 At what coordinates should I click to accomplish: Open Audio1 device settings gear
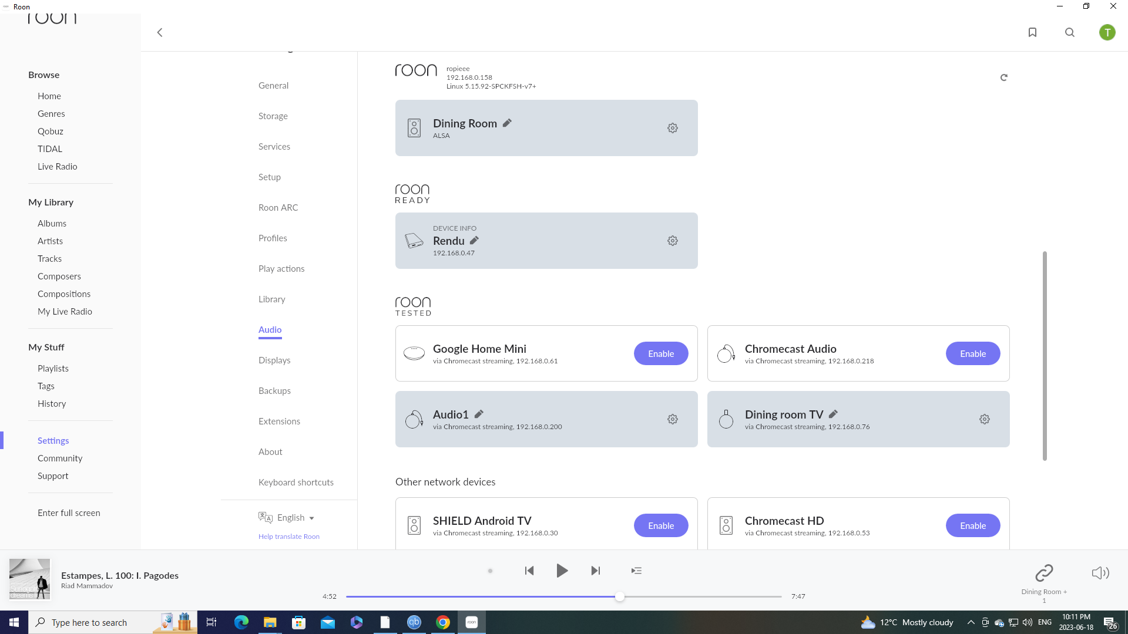coord(673,419)
